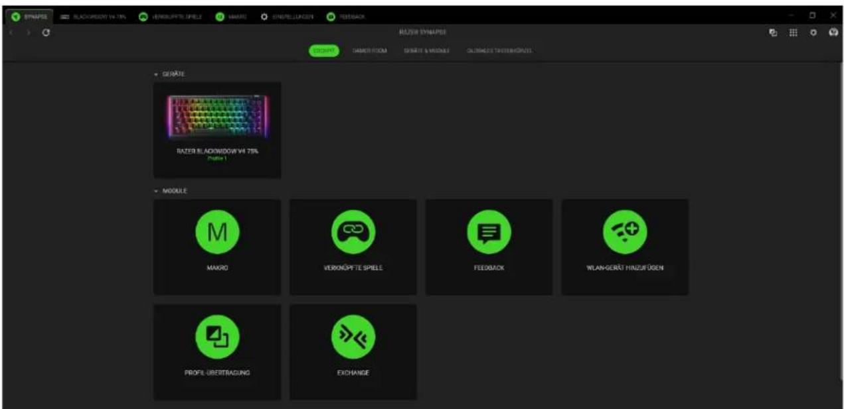Open the Makro top tab
This screenshot has height=409, width=844.
[231, 16]
